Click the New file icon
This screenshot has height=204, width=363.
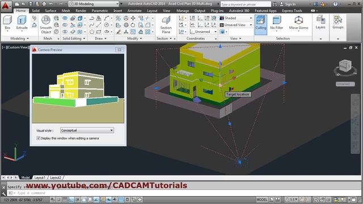17,4
